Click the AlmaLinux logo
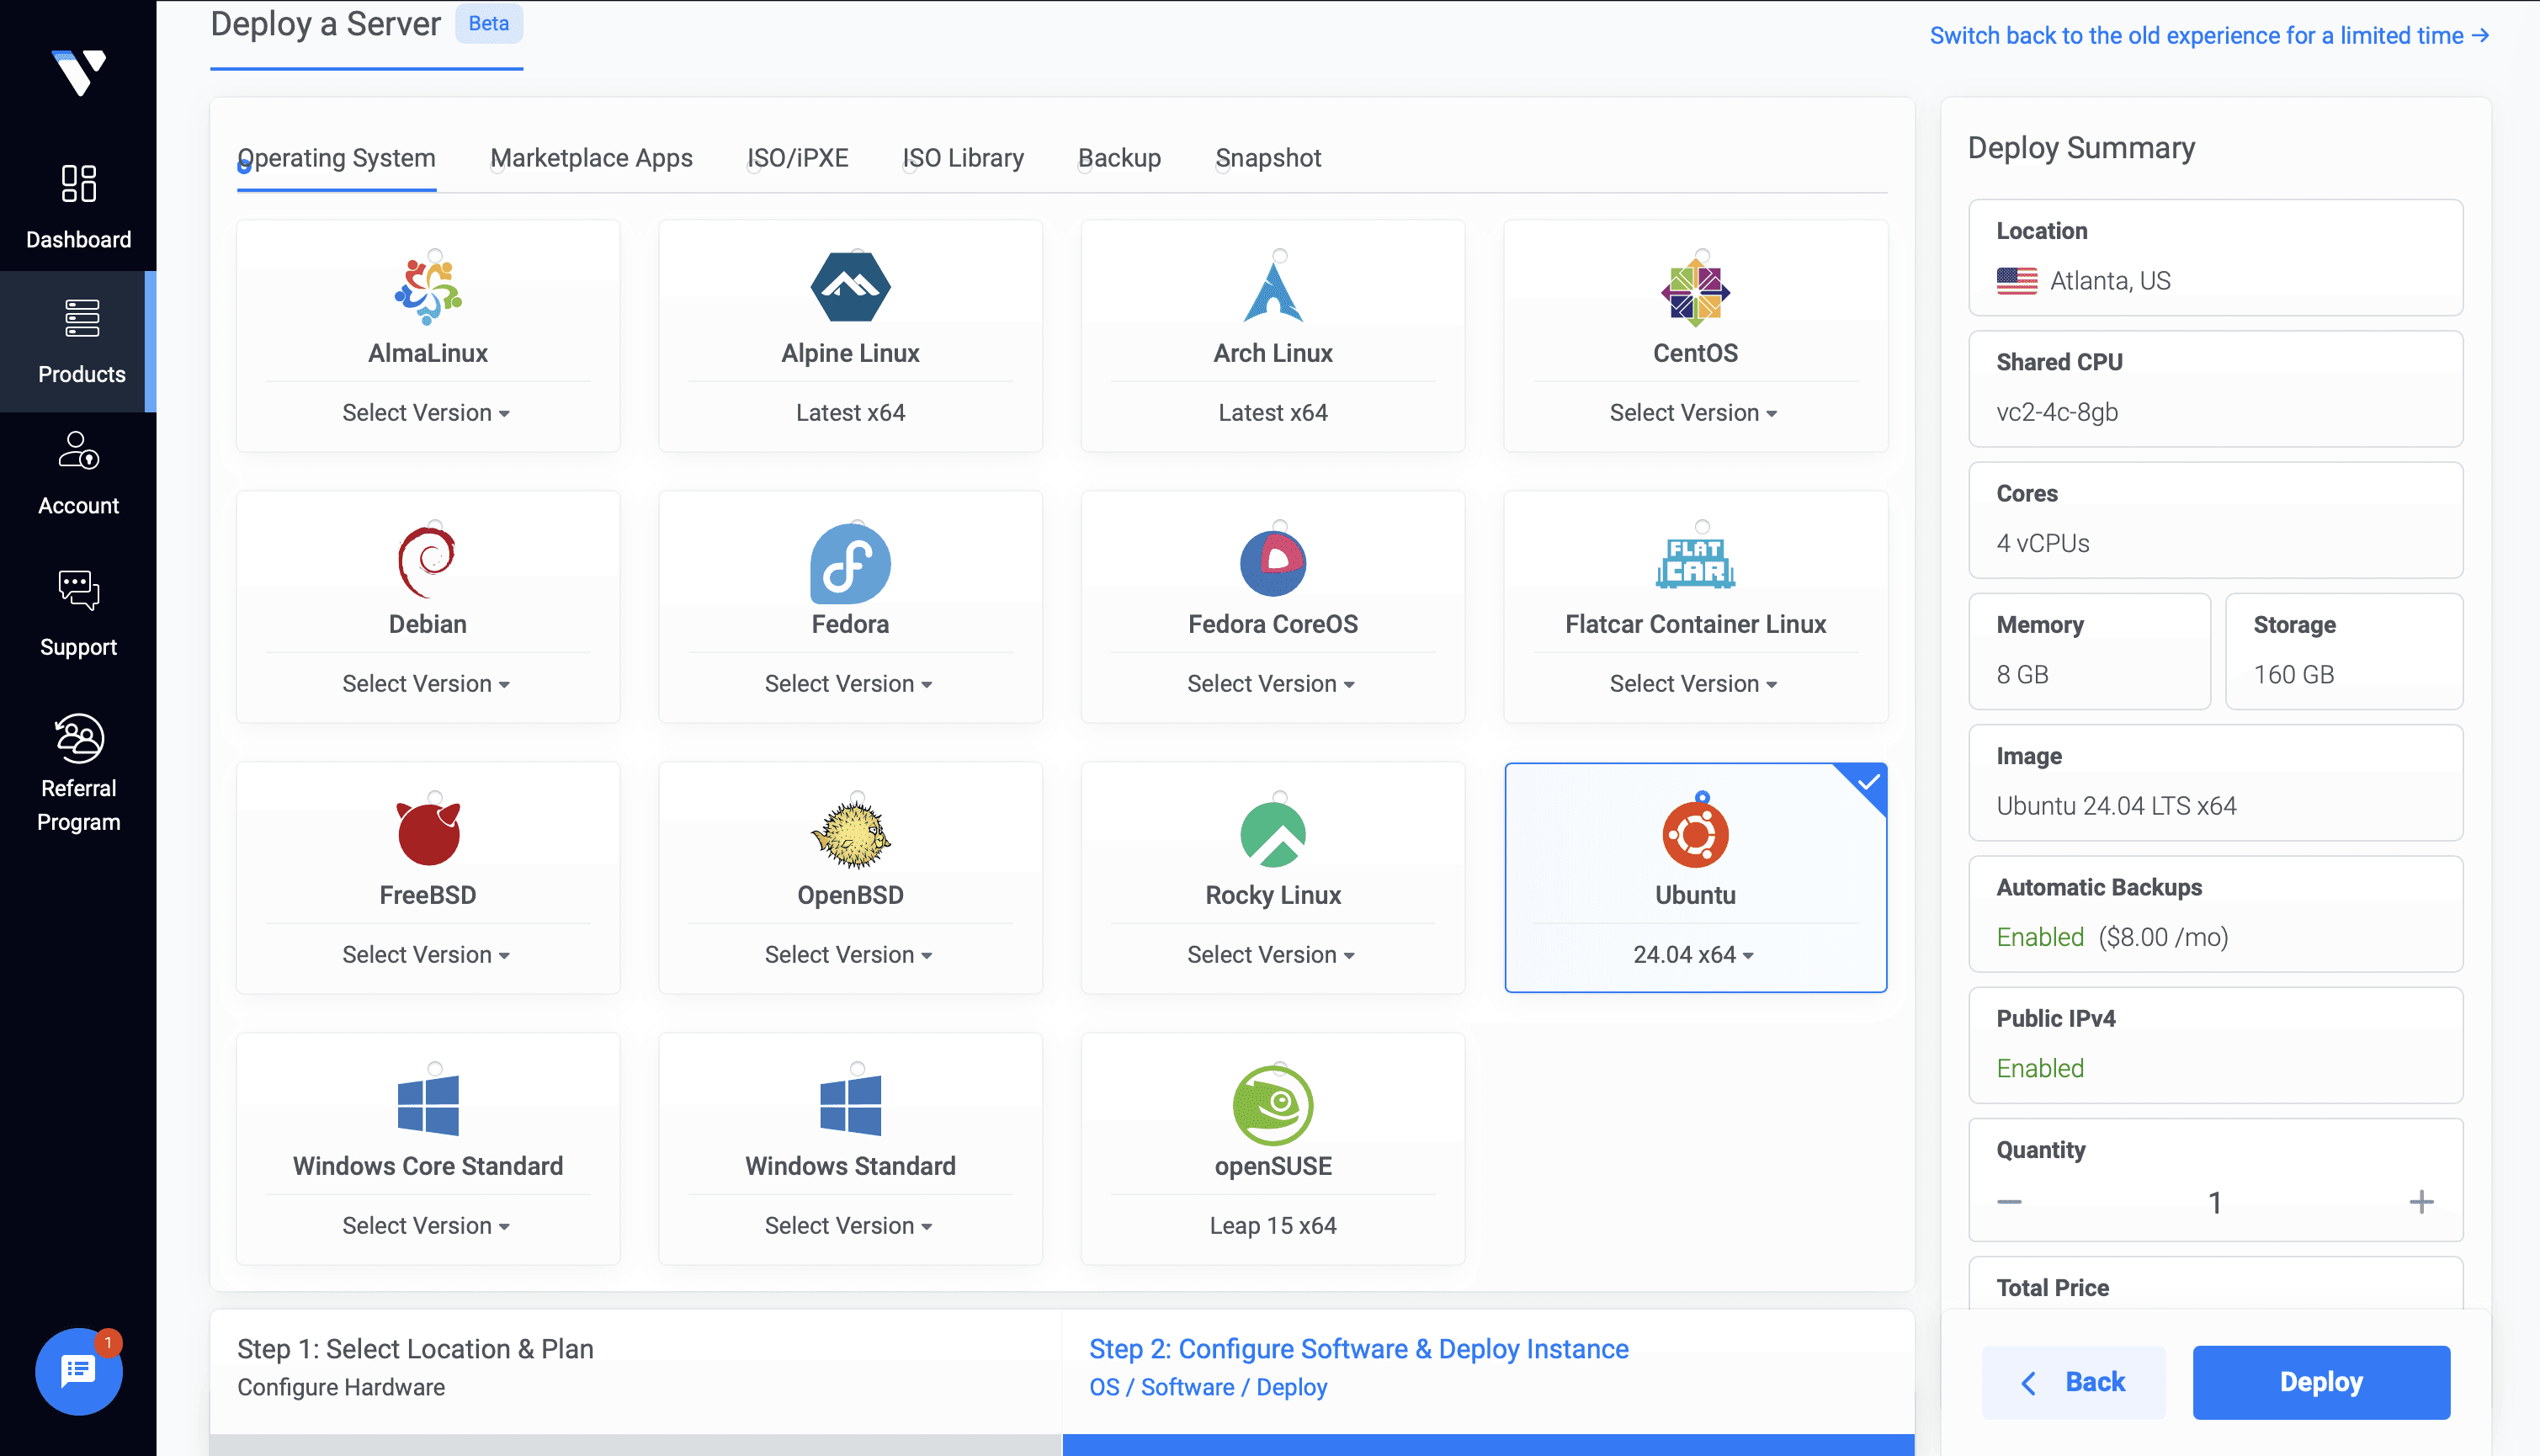The height and width of the screenshot is (1456, 2540). coord(428,291)
